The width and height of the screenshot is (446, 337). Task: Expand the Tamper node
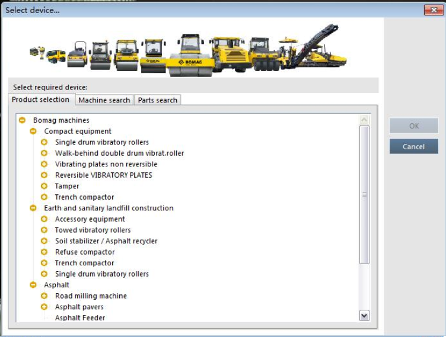[44, 186]
